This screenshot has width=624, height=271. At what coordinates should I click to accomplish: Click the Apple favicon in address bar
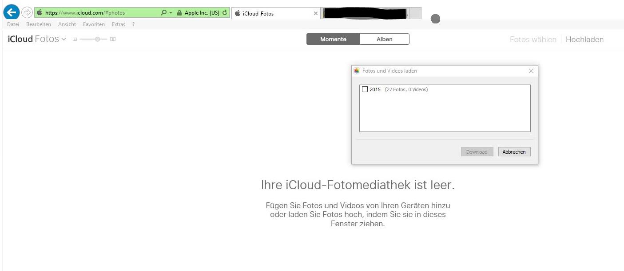pos(40,12)
